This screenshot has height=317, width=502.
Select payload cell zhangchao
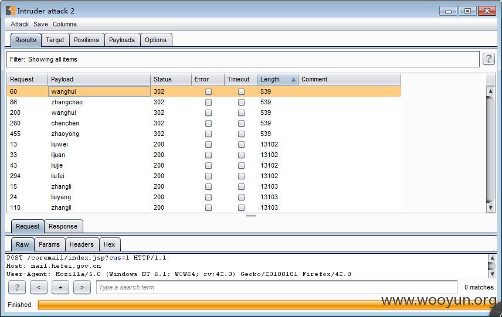[x=99, y=103]
